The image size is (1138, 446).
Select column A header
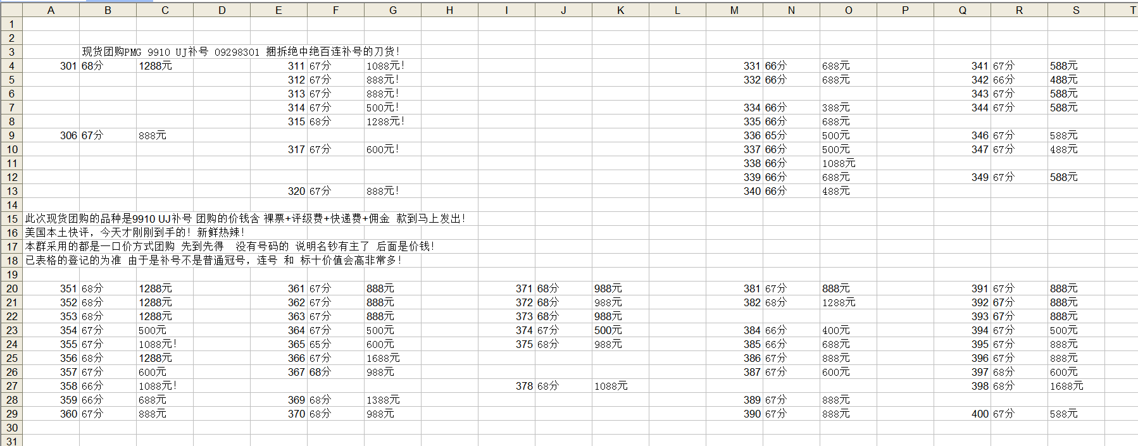pyautogui.click(x=51, y=10)
